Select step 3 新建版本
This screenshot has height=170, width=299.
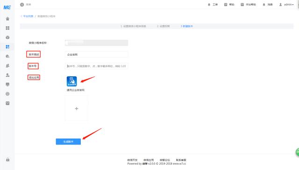pos(187,26)
